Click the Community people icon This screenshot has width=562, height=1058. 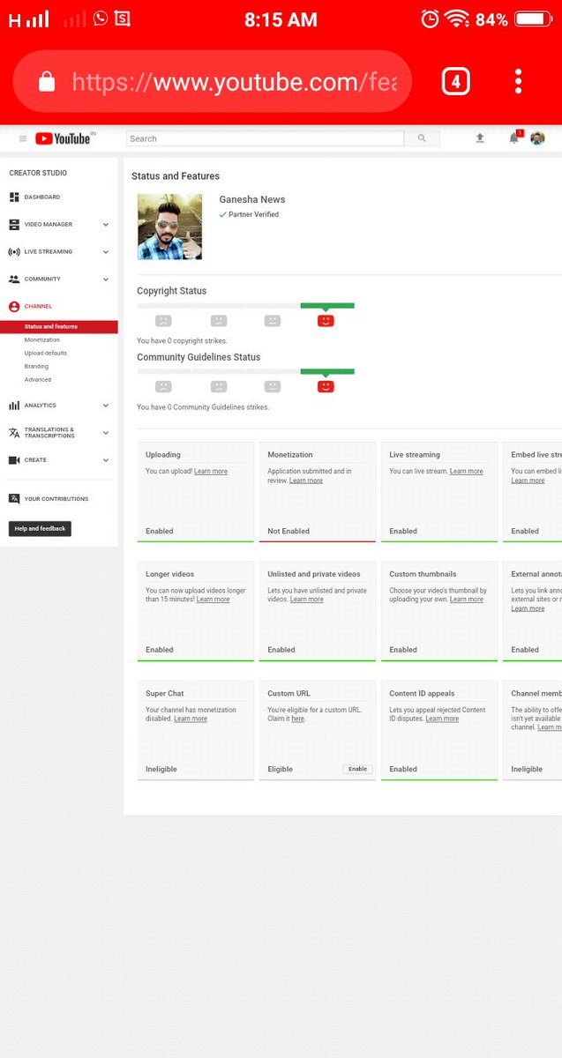pos(14,279)
